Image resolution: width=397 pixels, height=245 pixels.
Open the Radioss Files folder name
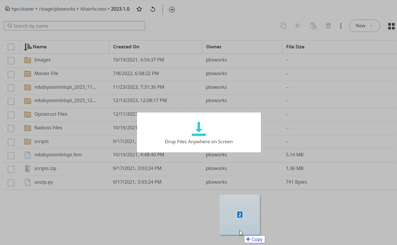pyautogui.click(x=48, y=128)
